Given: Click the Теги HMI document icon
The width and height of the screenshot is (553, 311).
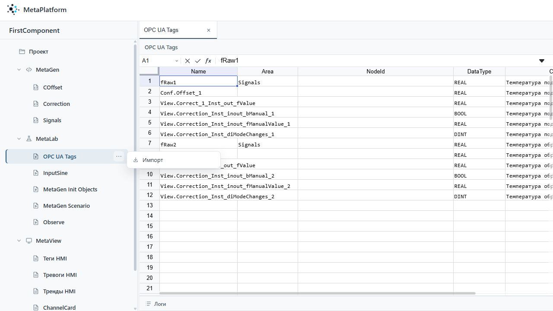Looking at the screenshot, I should pos(36,258).
